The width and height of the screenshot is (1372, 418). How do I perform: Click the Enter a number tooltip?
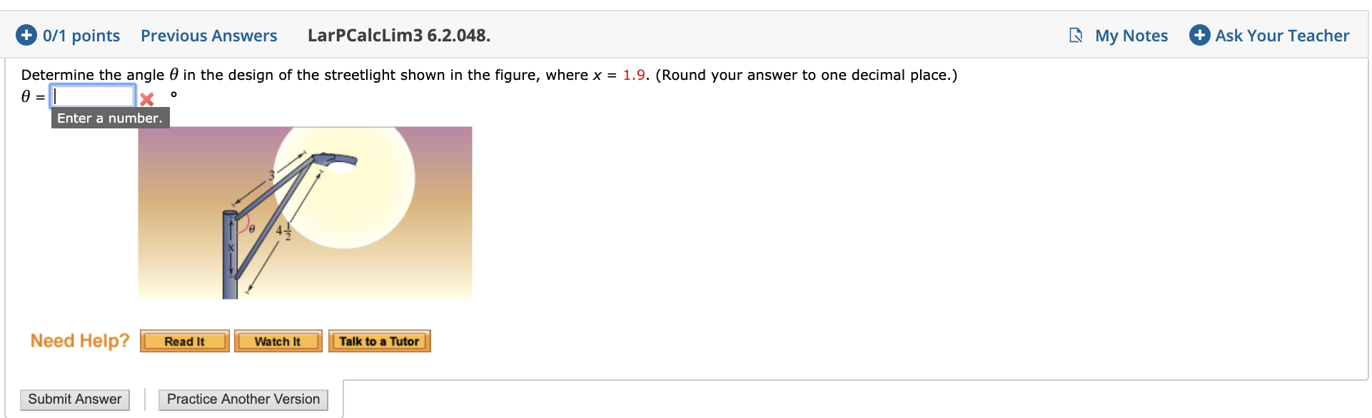(109, 118)
